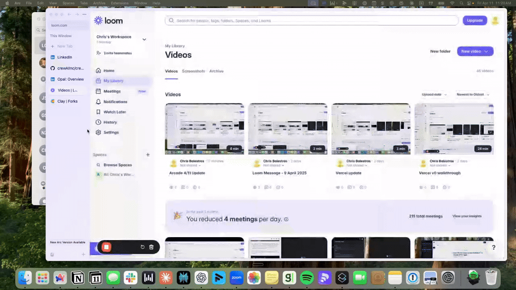Click the Upgrade button

(x=475, y=21)
